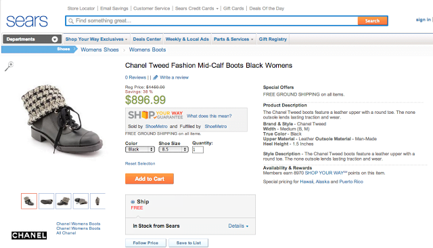Click the Save to List button
The width and height of the screenshot is (433, 248).
point(189,243)
